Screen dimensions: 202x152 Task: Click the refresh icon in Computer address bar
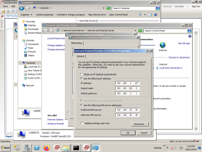(x=108, y=8)
